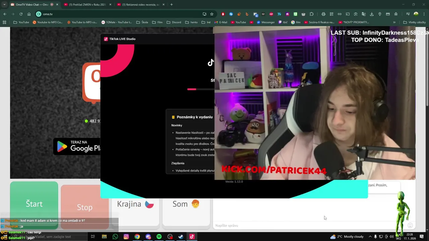Click the copy link toolbar icon

tap(340, 14)
